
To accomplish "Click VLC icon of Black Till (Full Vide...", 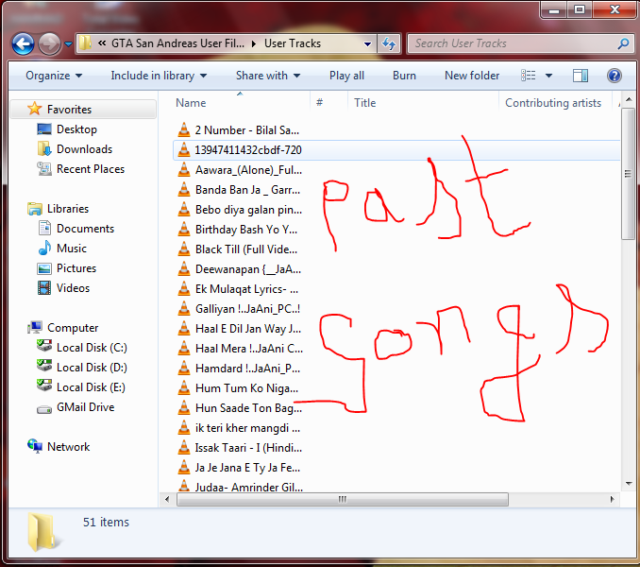I will [x=184, y=249].
